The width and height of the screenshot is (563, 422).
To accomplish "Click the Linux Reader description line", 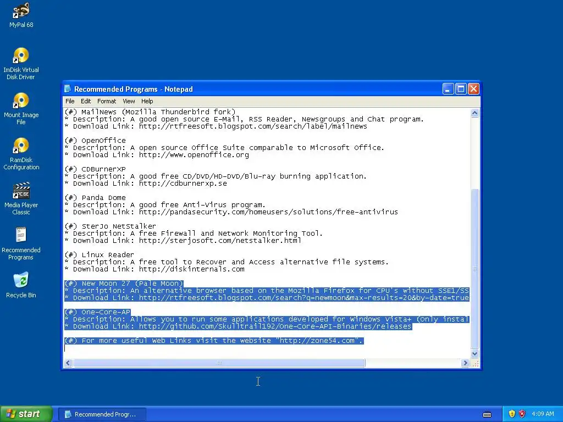I will [227, 262].
